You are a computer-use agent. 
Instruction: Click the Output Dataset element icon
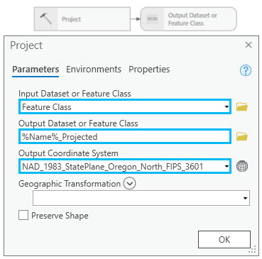tap(152, 18)
